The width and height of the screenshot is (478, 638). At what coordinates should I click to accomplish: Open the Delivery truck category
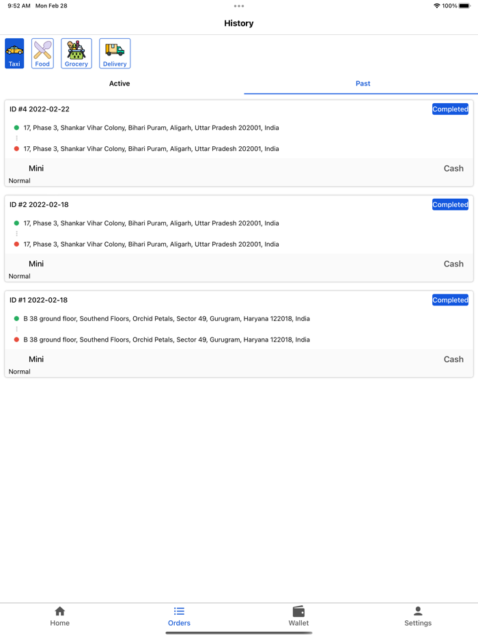[115, 53]
